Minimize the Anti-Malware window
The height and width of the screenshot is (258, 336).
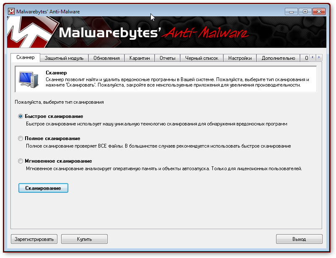pyautogui.click(x=291, y=12)
